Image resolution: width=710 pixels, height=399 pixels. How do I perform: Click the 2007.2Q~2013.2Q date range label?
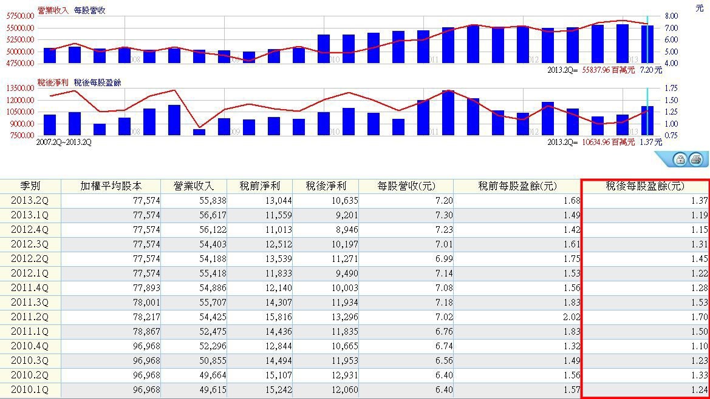tap(64, 142)
